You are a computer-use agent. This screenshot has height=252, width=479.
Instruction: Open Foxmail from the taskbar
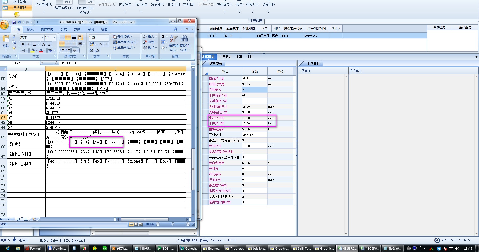34,248
